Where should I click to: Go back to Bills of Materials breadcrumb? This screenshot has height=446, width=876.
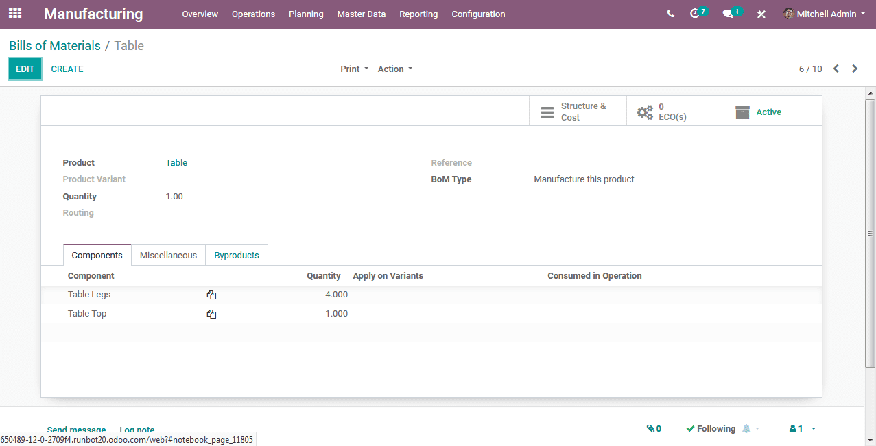tap(55, 46)
